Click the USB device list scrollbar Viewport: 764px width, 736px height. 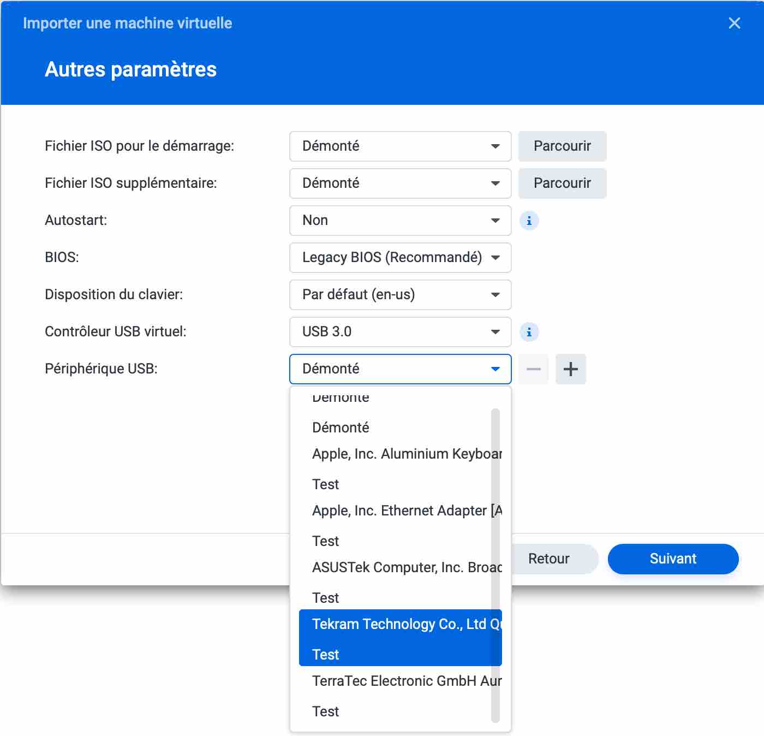pos(496,565)
